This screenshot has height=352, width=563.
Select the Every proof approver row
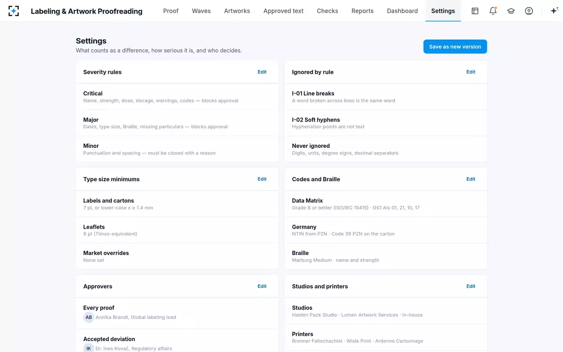pos(177,314)
